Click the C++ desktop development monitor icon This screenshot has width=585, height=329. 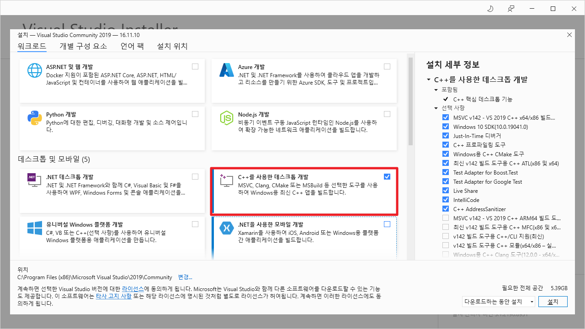click(227, 181)
